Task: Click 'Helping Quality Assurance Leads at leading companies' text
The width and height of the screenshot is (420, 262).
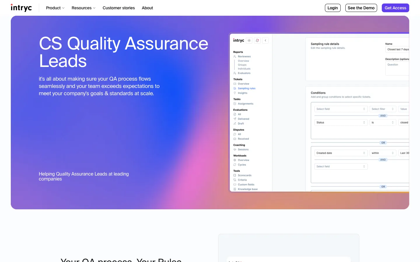Action: (84, 176)
